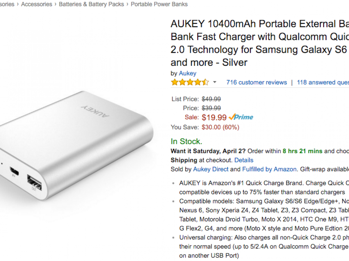Visit the Aukey Direct seller page
Screen dimensions: 349x261
211,169
